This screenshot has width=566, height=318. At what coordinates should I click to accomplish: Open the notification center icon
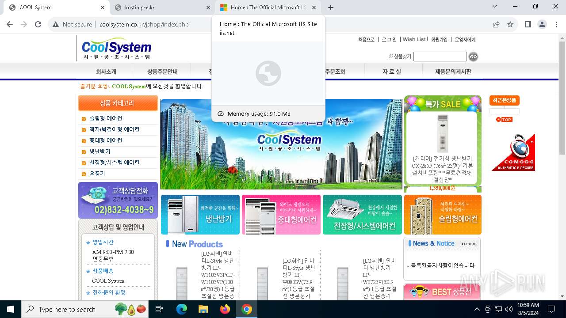coord(551,309)
